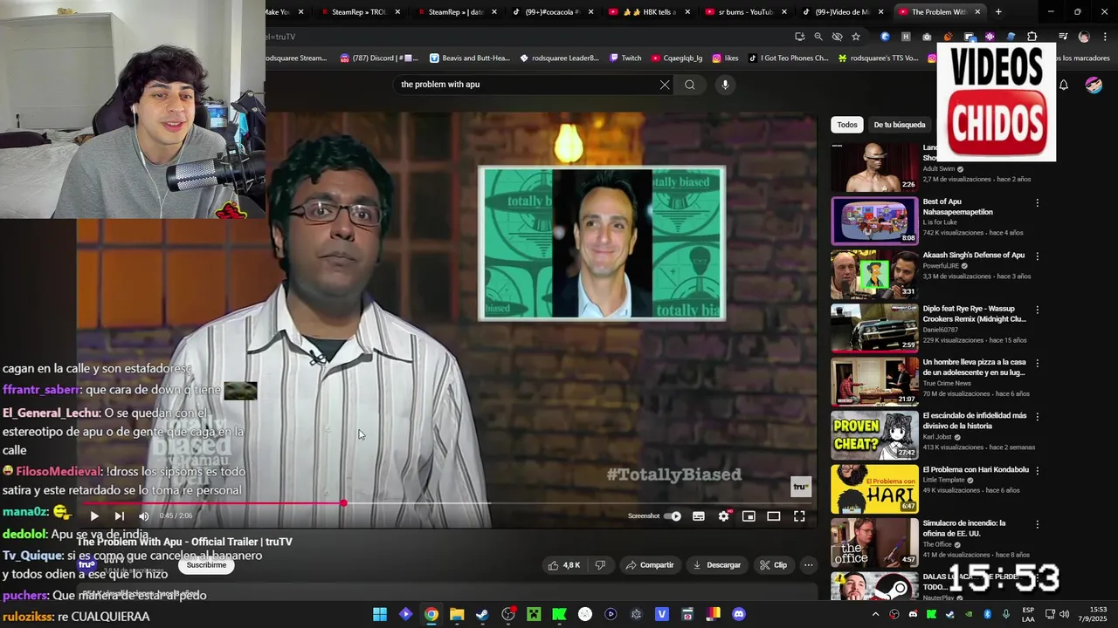Like the video with 4,8 K likes
Image resolution: width=1118 pixels, height=628 pixels.
coord(564,565)
